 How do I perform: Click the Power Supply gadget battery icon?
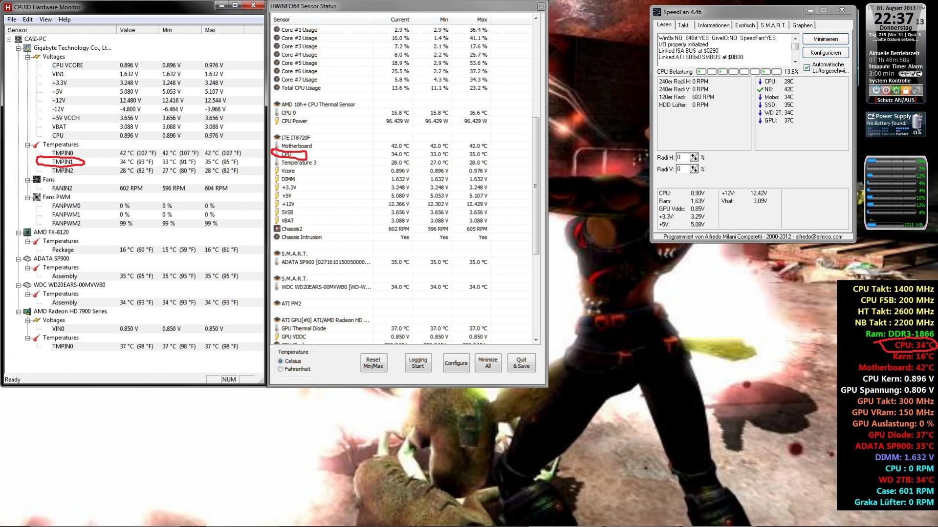pos(917,120)
